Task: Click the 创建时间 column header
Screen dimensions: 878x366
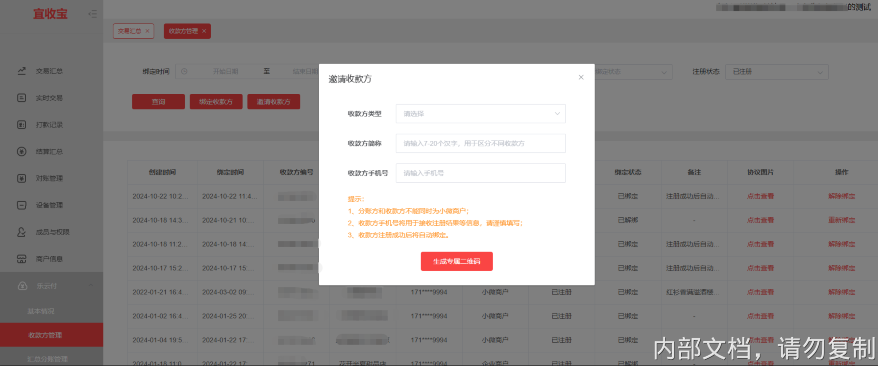Action: (x=162, y=172)
